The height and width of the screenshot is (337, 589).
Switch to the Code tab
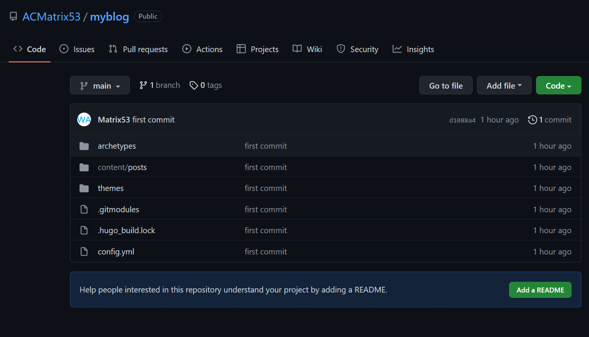(30, 49)
